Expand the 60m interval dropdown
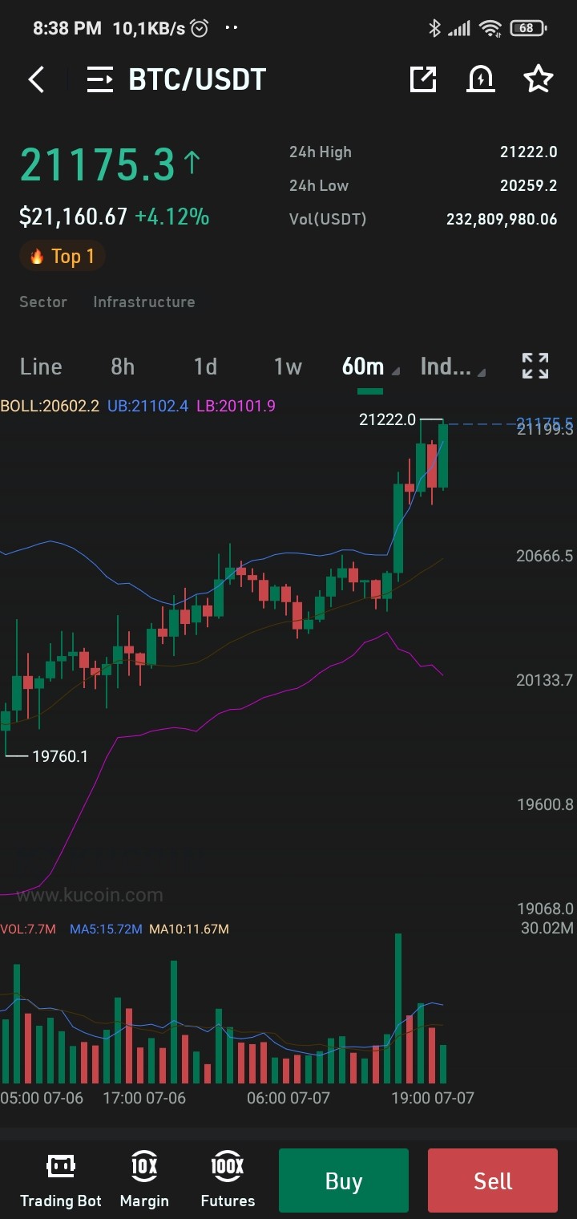 pos(370,367)
